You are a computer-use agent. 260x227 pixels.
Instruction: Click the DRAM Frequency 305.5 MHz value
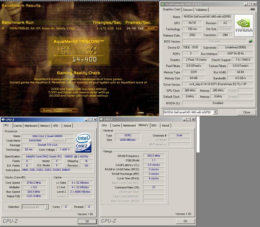point(153,156)
